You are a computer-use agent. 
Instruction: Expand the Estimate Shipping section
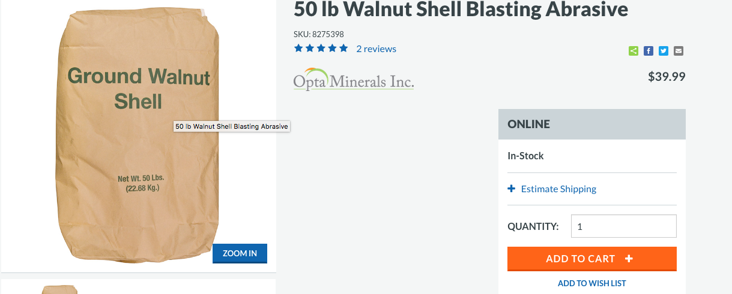click(x=558, y=189)
